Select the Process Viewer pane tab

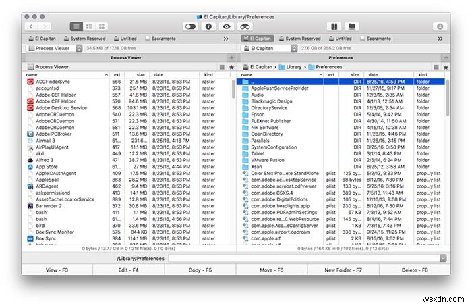click(126, 57)
